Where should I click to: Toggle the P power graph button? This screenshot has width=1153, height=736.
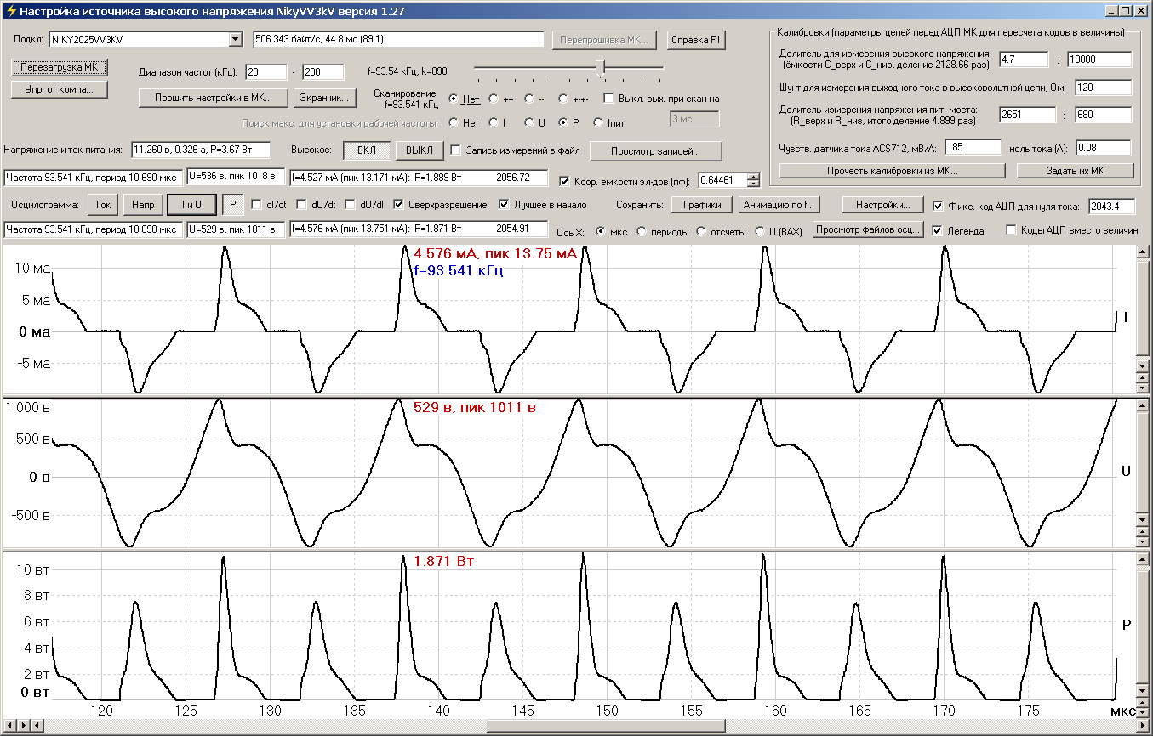point(232,205)
